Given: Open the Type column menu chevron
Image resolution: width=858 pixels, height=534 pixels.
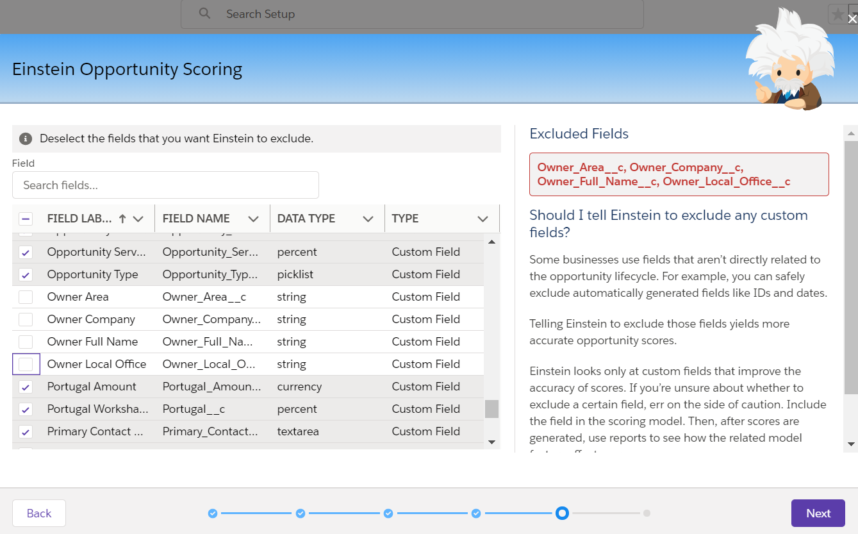Looking at the screenshot, I should point(483,219).
